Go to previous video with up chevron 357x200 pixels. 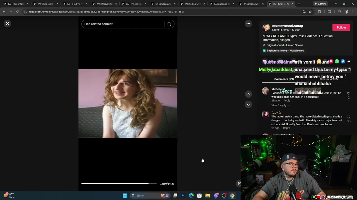[x=248, y=94]
